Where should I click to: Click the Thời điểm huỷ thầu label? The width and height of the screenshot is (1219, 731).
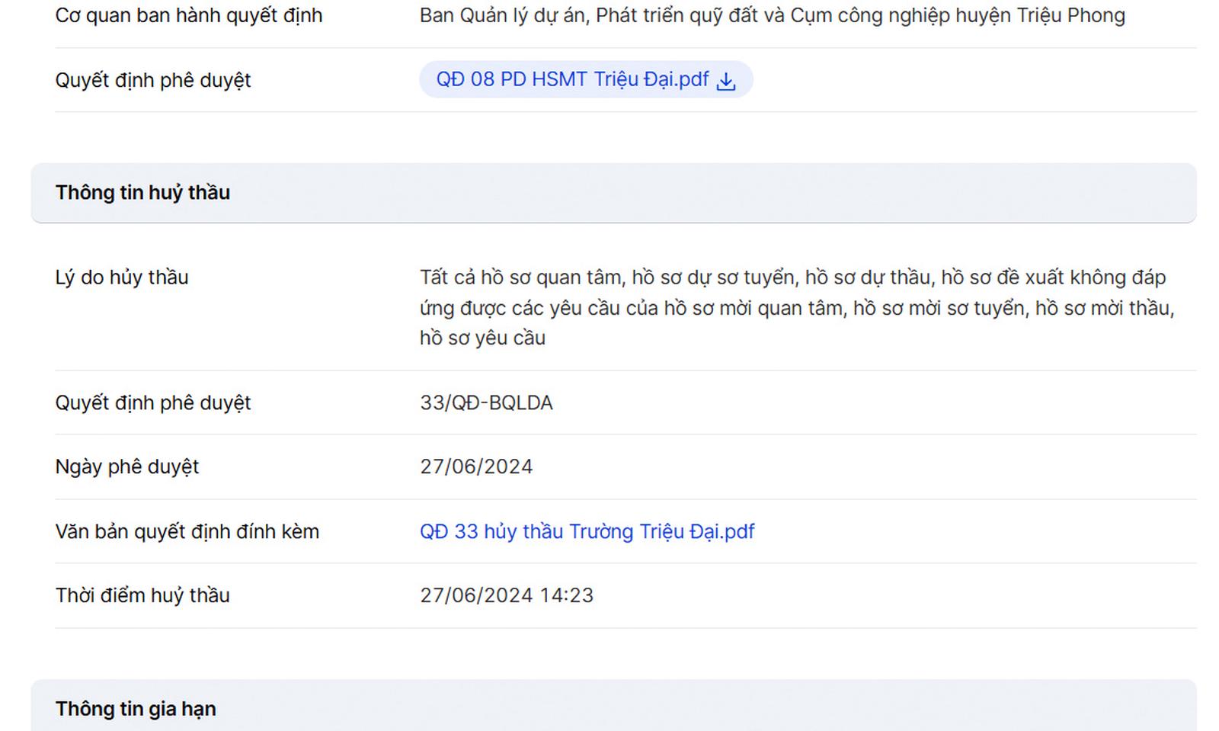click(x=142, y=595)
